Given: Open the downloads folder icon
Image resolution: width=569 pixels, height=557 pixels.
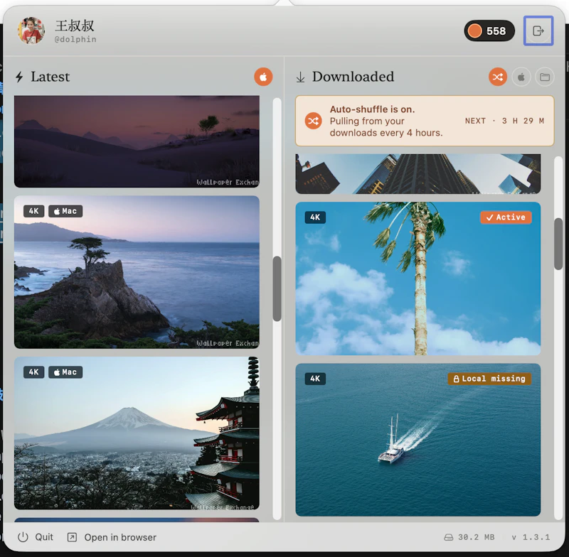Looking at the screenshot, I should (545, 77).
